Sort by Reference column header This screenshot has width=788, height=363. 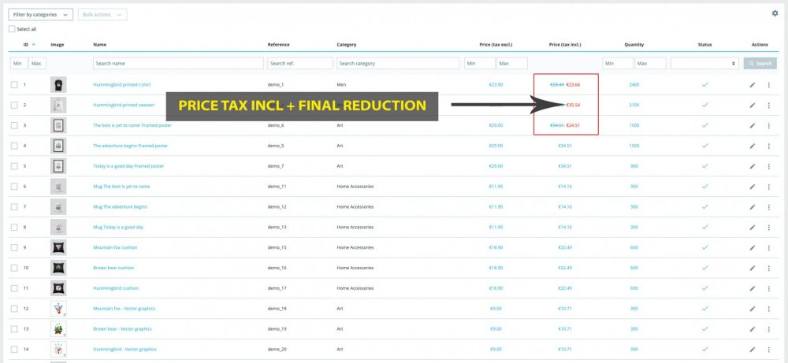[278, 45]
